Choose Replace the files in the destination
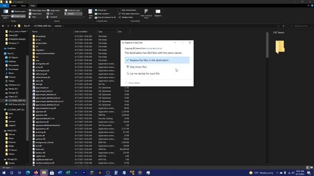 tap(157, 60)
